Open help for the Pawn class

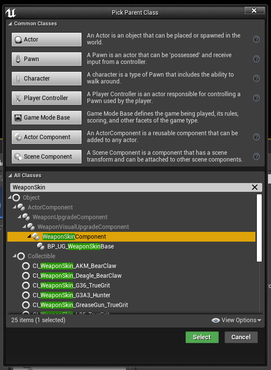[x=256, y=59]
